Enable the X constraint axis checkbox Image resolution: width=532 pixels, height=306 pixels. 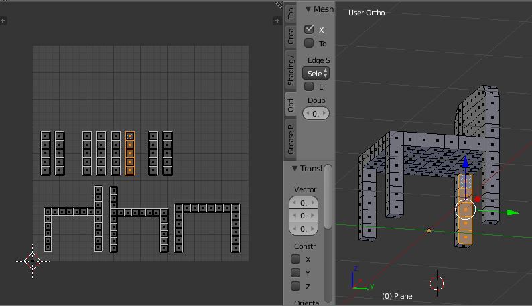(295, 259)
